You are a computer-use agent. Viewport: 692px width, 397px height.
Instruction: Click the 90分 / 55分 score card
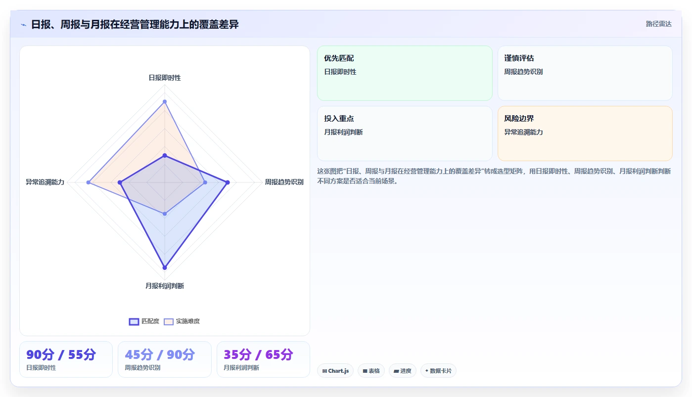[66, 359]
